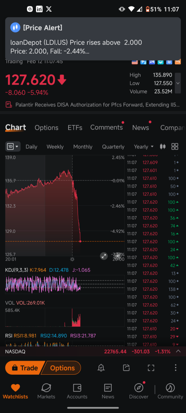Select the Weekly timeframe
186x413 pixels.
pyautogui.click(x=55, y=147)
